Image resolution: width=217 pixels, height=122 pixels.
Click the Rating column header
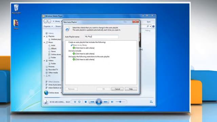click(x=148, y=30)
